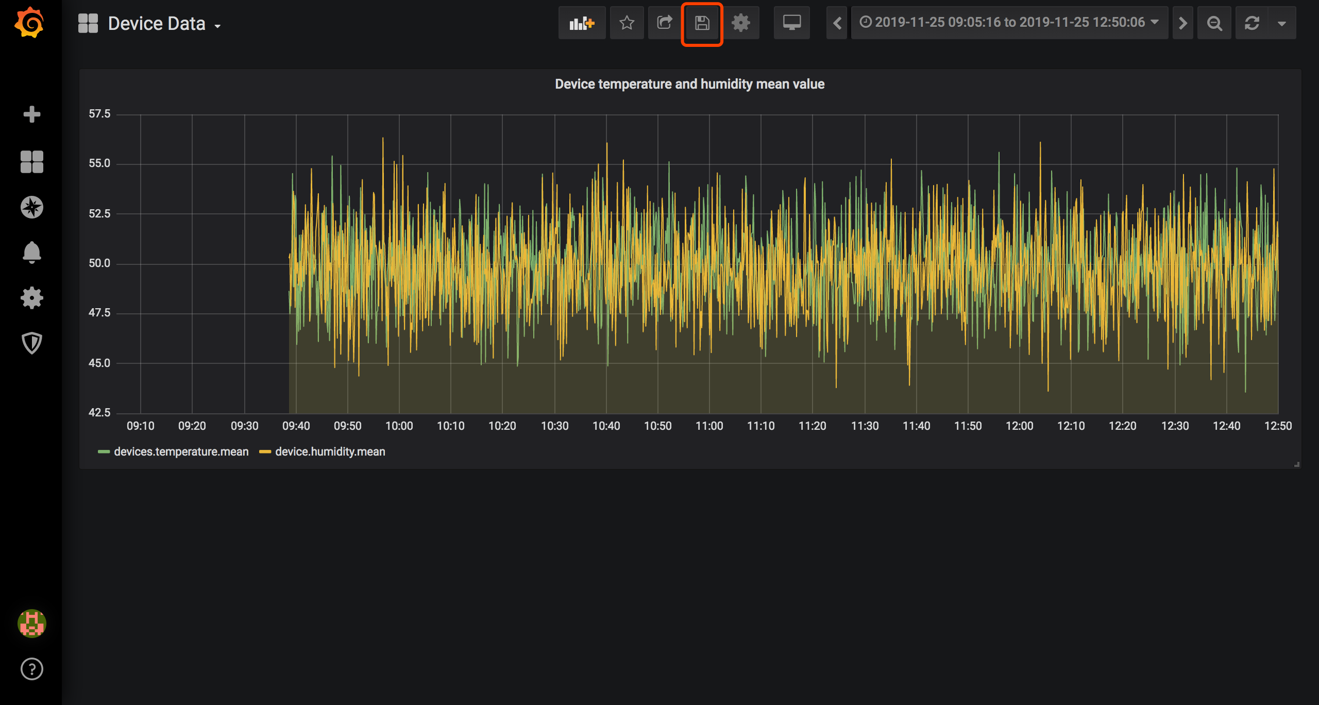The height and width of the screenshot is (705, 1319).
Task: Toggle devices.temperature.mean series in legend
Action: coord(181,452)
